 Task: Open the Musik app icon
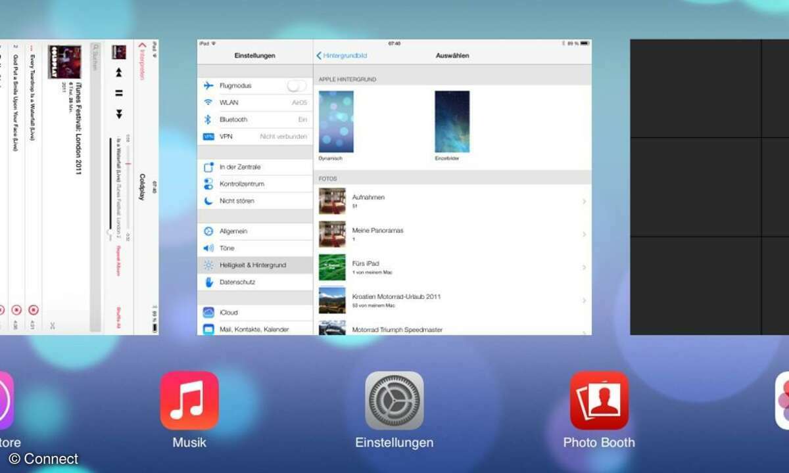[189, 401]
